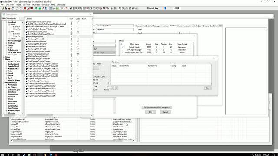Viewport: 278px width, 156px height.
Task: Sort list by Users column header
Action: pos(78,19)
